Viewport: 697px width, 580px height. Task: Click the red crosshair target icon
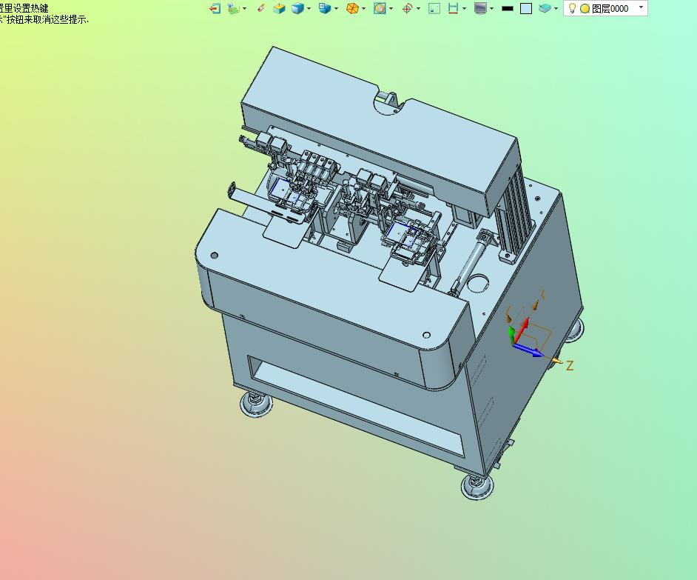[407, 8]
